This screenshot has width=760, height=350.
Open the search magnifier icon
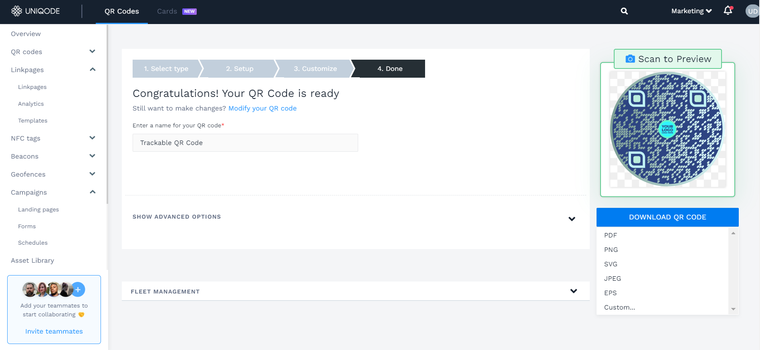tap(624, 11)
